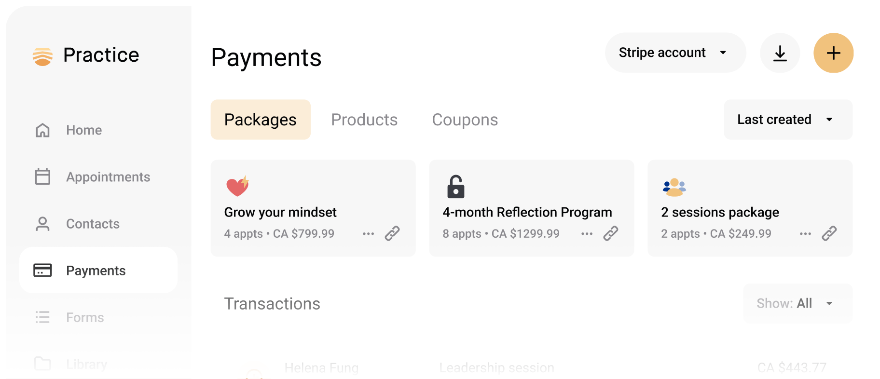Copy link for 2 sessions package

click(829, 233)
